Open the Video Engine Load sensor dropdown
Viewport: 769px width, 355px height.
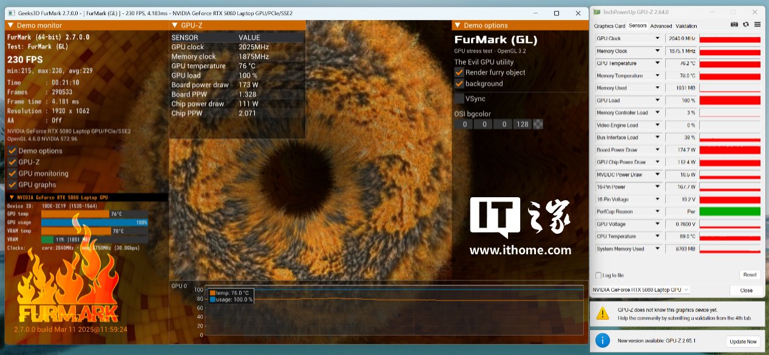point(657,125)
